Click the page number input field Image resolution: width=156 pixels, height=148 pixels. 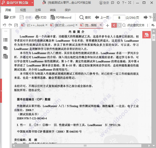point(119,18)
